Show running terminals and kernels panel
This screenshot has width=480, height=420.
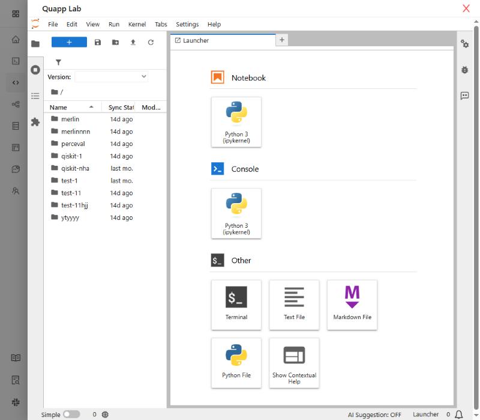[35, 70]
